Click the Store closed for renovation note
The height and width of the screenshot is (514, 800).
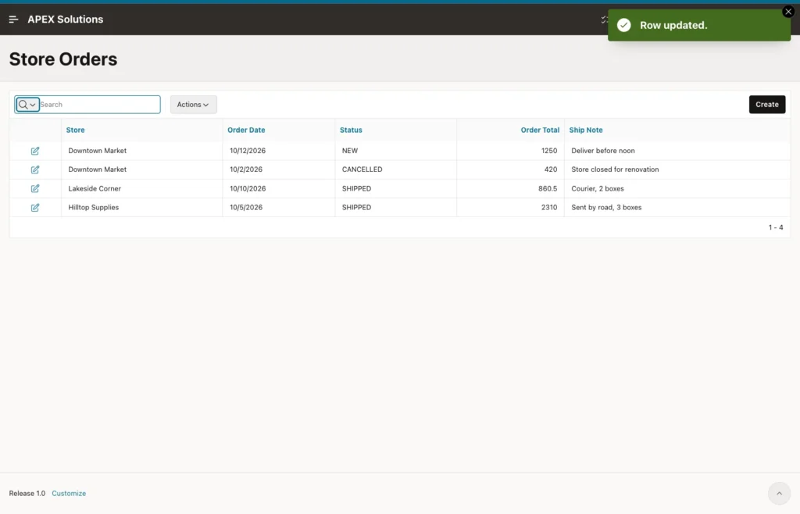click(615, 170)
